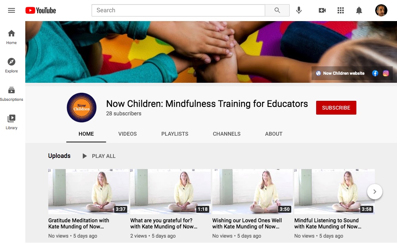Switch to the ABOUT tab
Screen dimensions: 397x243
coord(274,134)
